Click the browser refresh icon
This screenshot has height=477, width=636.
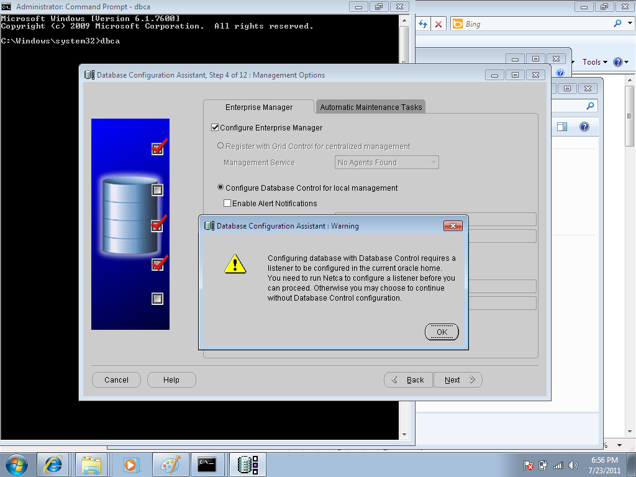pyautogui.click(x=423, y=24)
